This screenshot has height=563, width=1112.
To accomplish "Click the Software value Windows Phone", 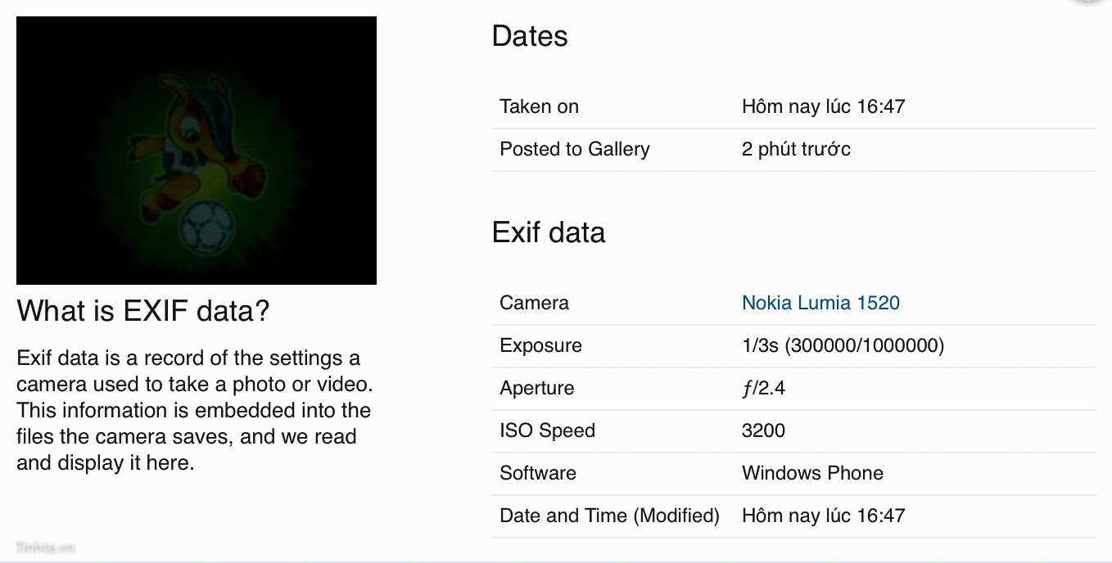I will tap(812, 473).
